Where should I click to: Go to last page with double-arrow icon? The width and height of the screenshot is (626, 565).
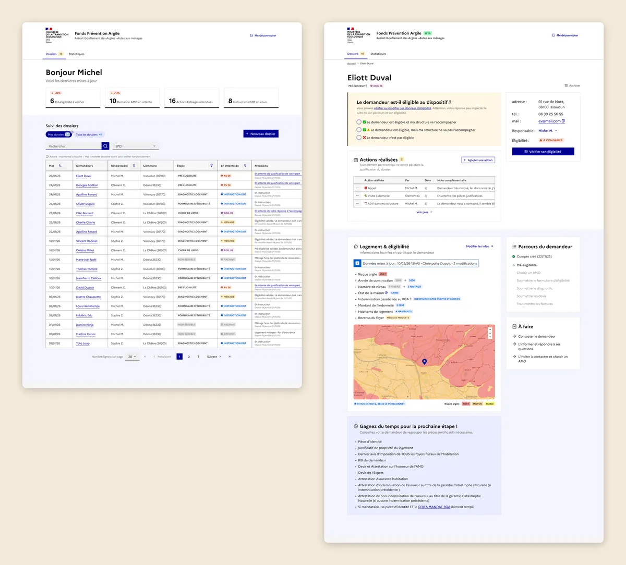[x=230, y=357]
